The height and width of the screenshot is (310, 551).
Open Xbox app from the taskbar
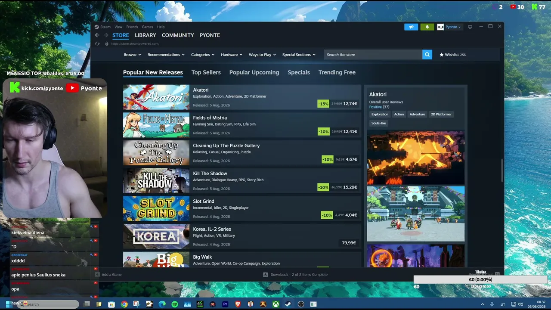(275, 304)
